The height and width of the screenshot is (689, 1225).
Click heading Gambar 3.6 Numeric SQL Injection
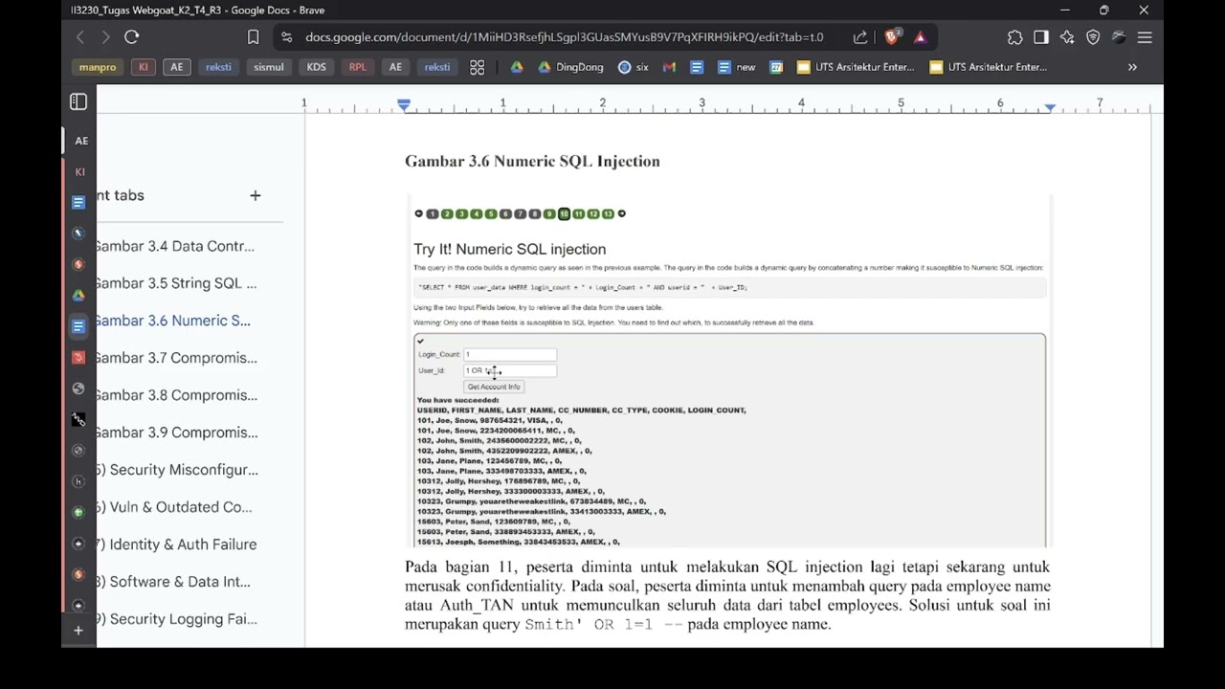coord(532,161)
